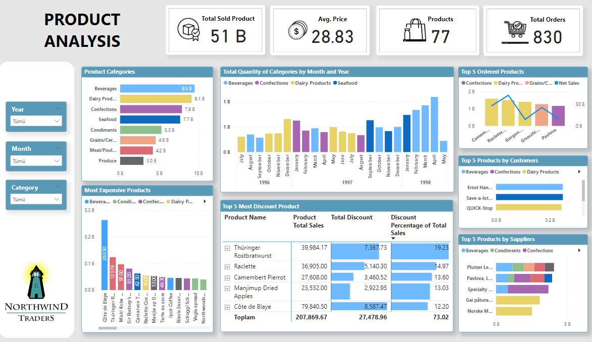Click the Beverages legend in Quantity chart

(x=238, y=83)
